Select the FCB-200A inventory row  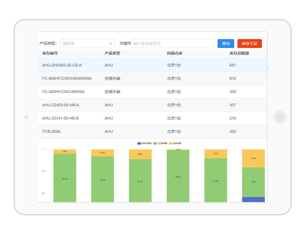51,131
